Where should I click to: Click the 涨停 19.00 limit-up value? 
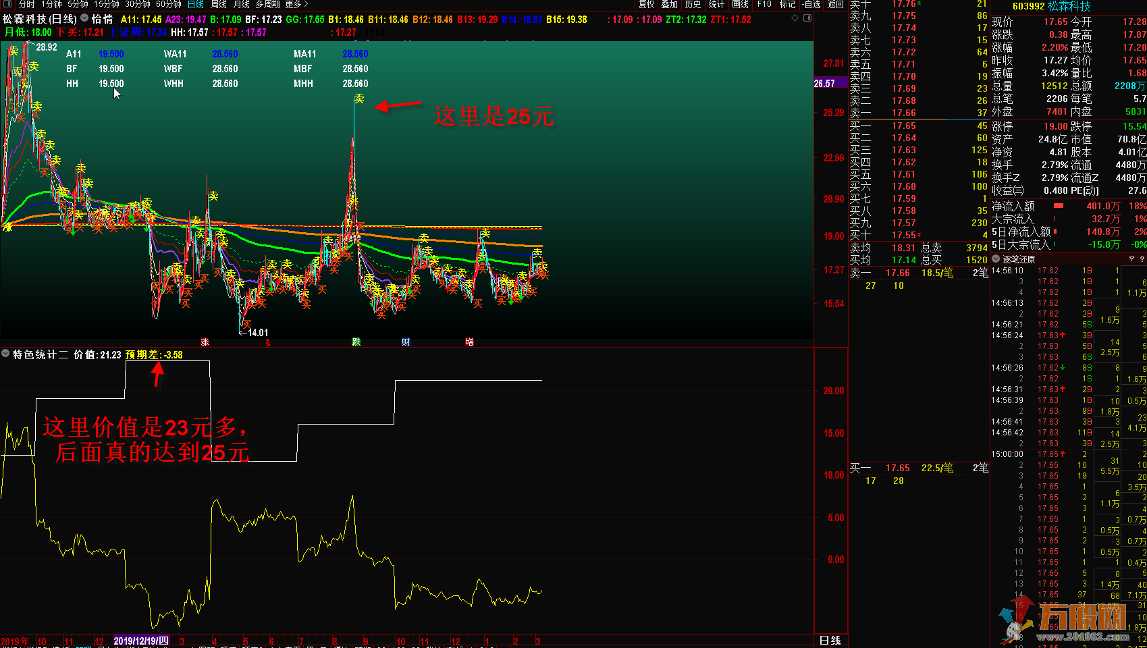click(1056, 126)
